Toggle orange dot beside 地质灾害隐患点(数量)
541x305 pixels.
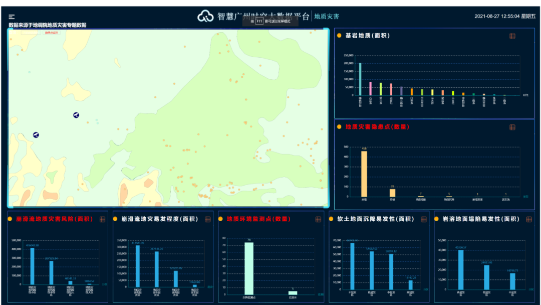click(339, 127)
